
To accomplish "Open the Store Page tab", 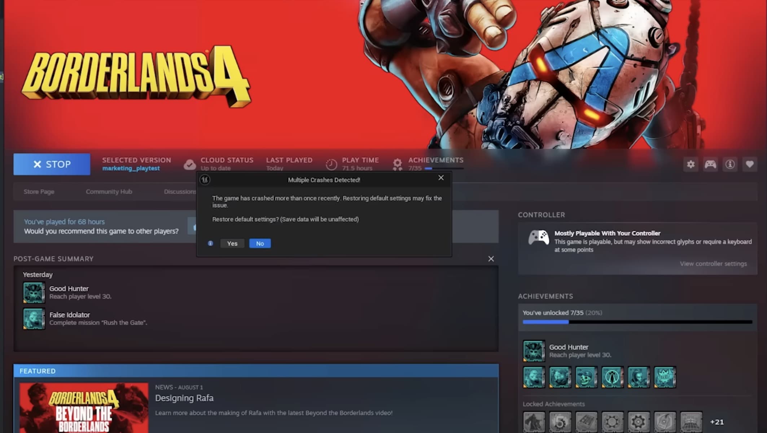I will tap(39, 192).
